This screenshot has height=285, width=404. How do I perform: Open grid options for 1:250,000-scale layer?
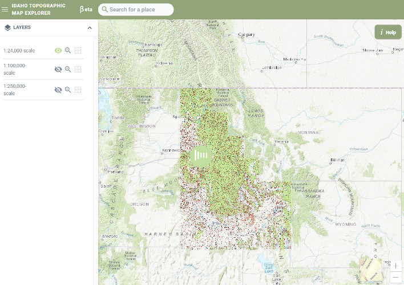(78, 89)
